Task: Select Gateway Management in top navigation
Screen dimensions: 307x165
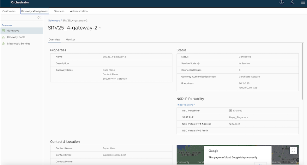Action: [x=35, y=11]
